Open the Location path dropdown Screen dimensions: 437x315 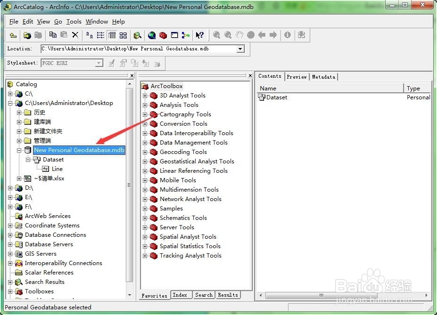click(240, 49)
